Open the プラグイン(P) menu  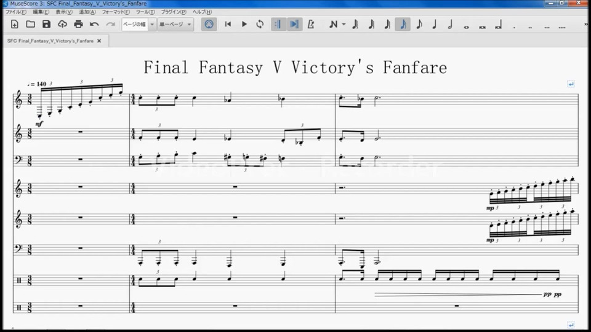[174, 12]
